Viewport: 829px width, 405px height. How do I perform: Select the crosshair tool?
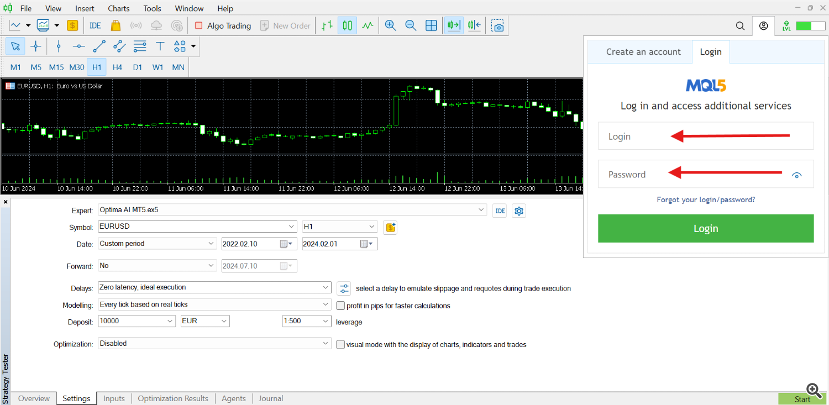[36, 46]
